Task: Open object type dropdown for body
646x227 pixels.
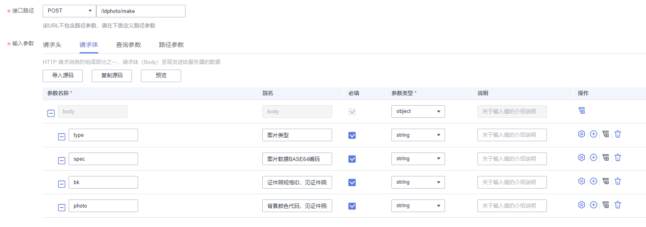Action: tap(418, 111)
